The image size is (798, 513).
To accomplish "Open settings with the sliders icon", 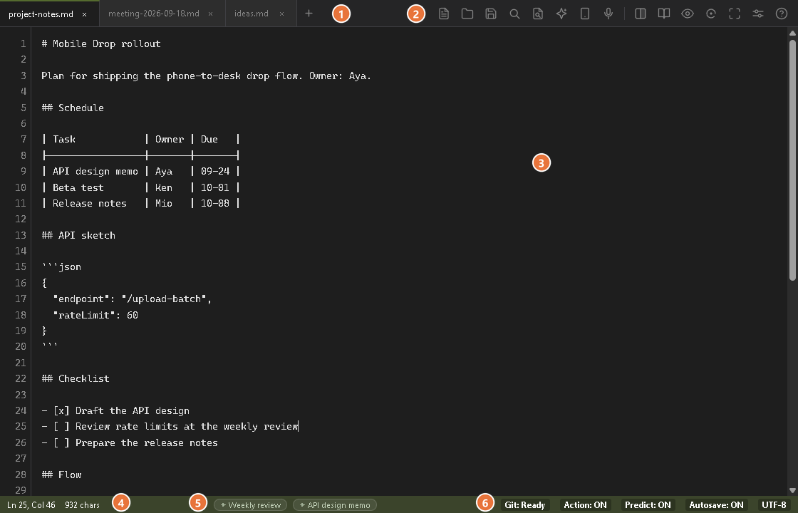I will coord(758,14).
